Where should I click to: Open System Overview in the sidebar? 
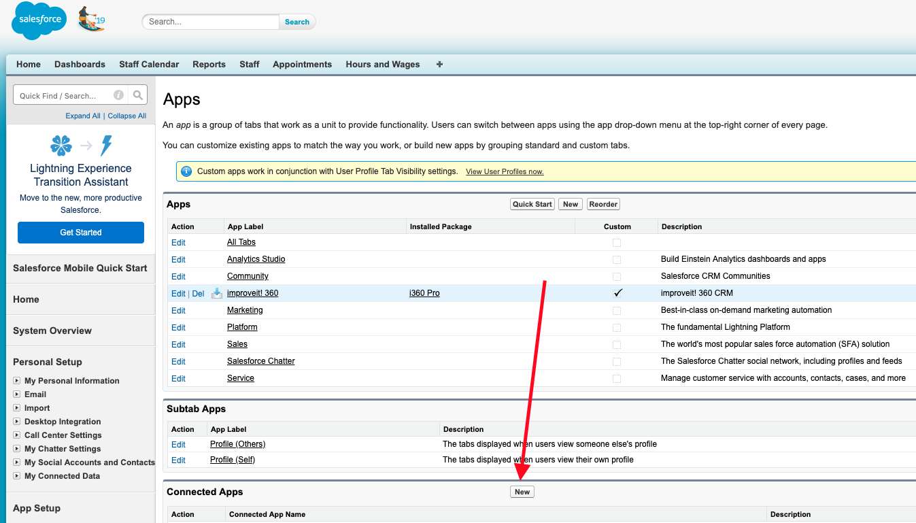click(52, 331)
